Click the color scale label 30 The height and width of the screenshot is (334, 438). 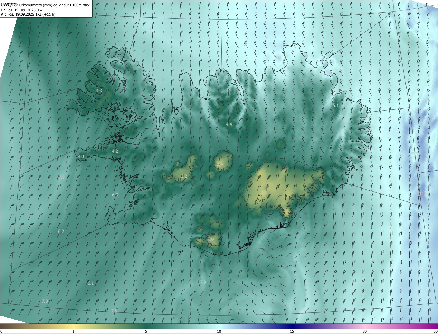click(x=365, y=332)
